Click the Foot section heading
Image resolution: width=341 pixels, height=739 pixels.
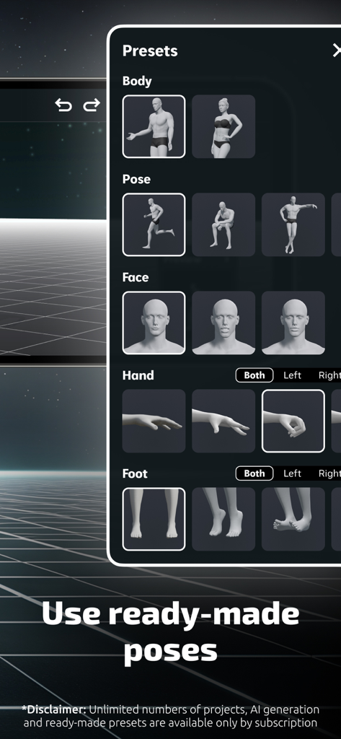[136, 473]
